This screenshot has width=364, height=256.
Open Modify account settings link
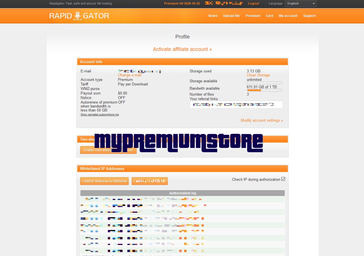pos(262,121)
